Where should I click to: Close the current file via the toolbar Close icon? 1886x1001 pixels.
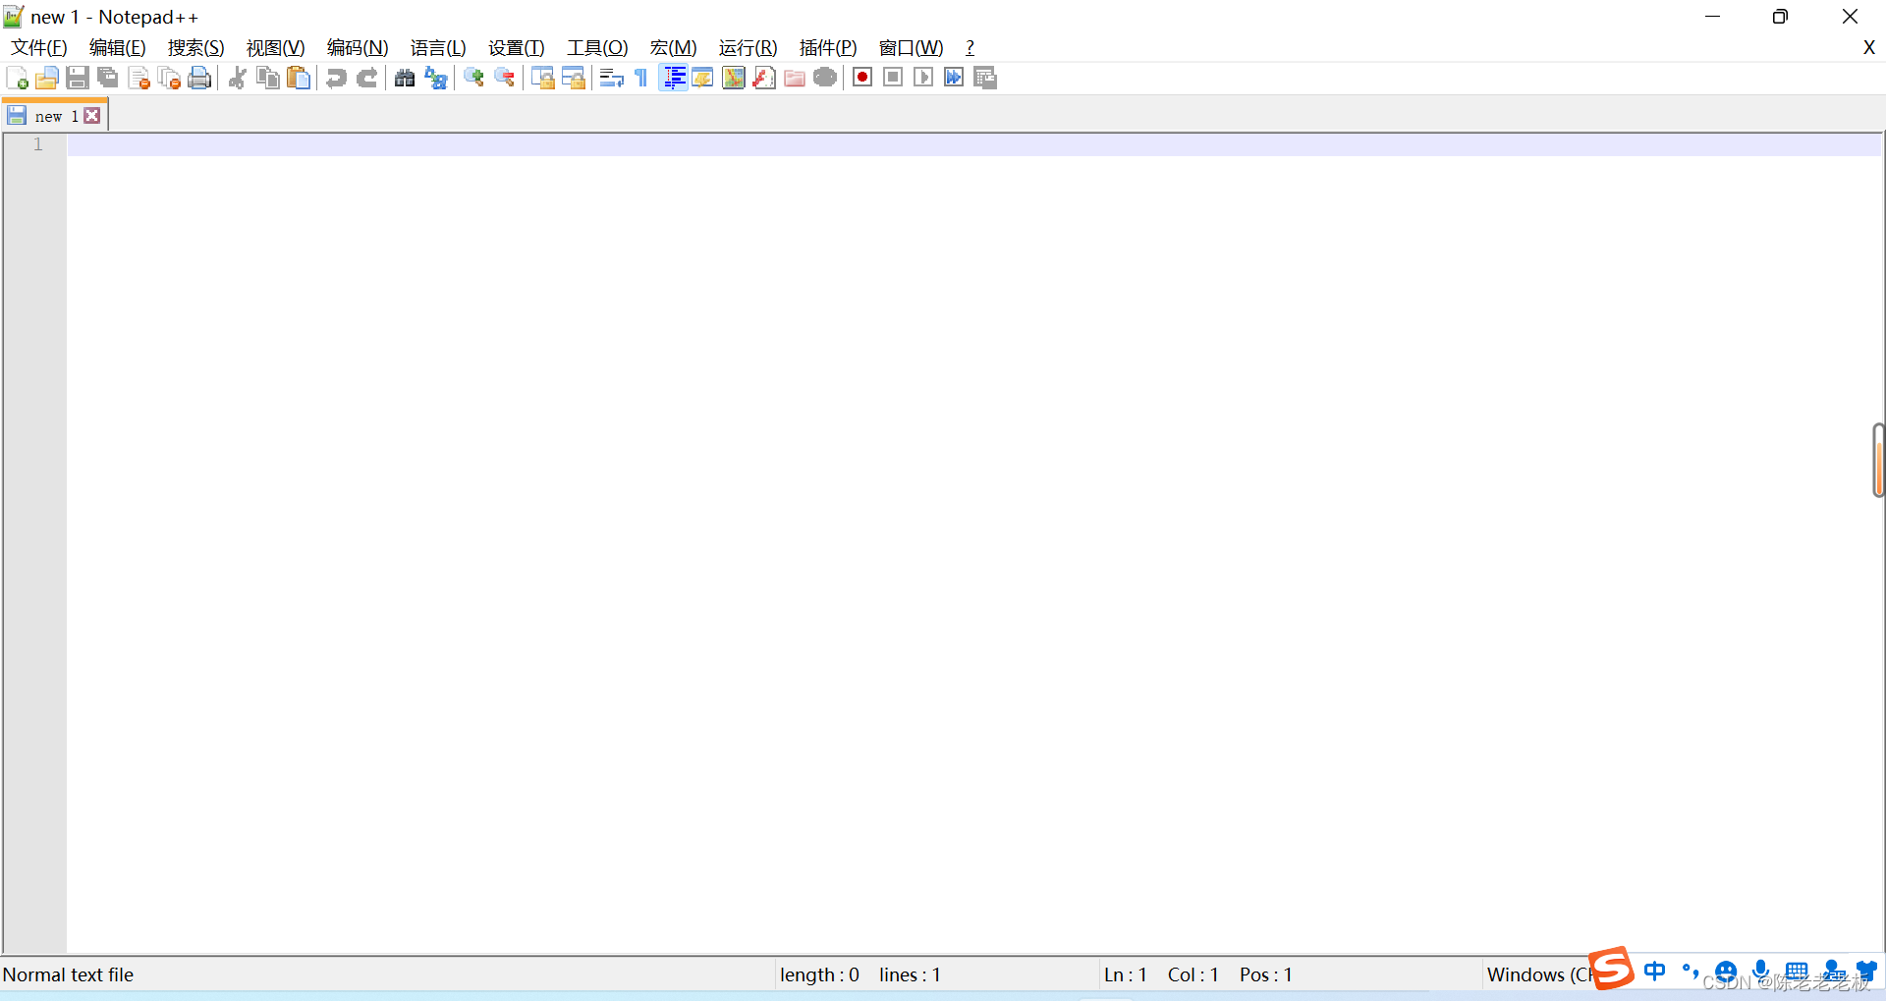tap(139, 78)
